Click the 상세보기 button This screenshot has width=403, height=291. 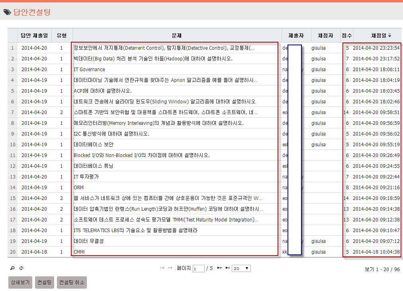[20, 283]
